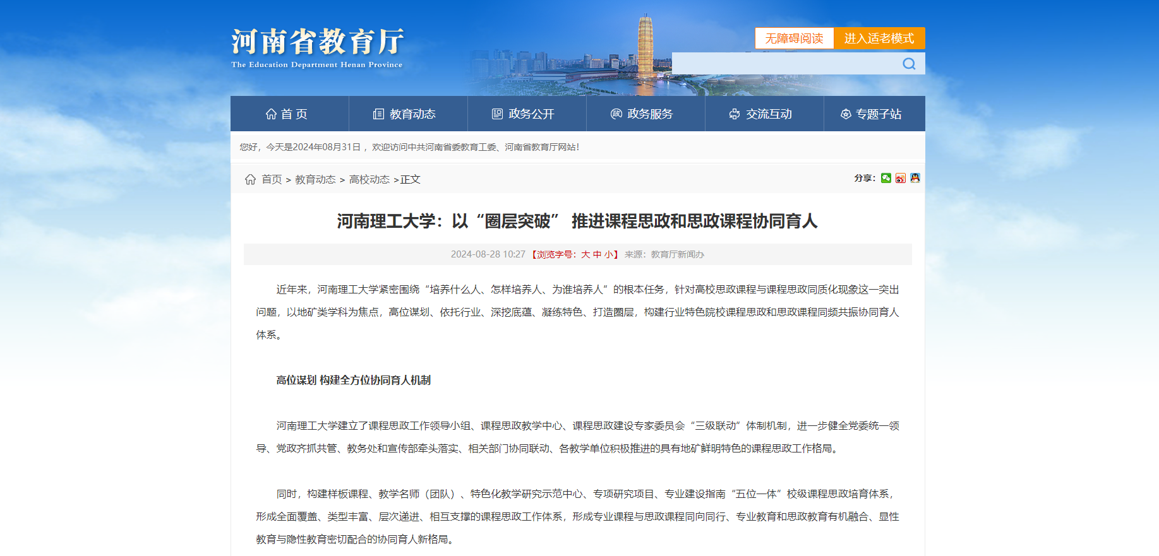
Task: Share the article to Weibo
Action: tap(901, 178)
